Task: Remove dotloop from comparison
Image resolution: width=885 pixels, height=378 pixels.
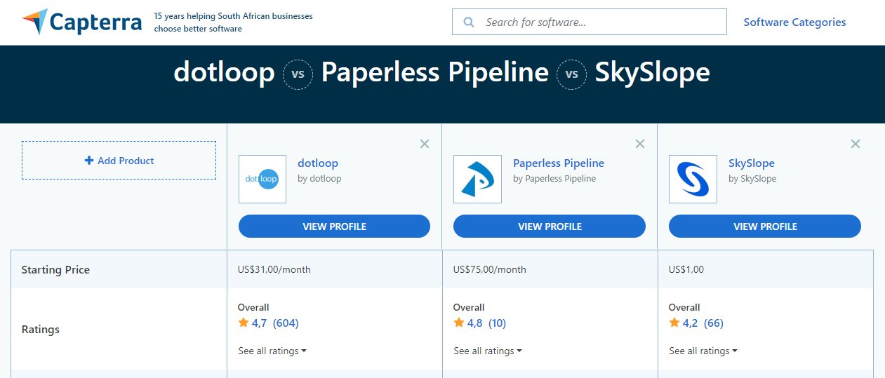Action: 425,144
